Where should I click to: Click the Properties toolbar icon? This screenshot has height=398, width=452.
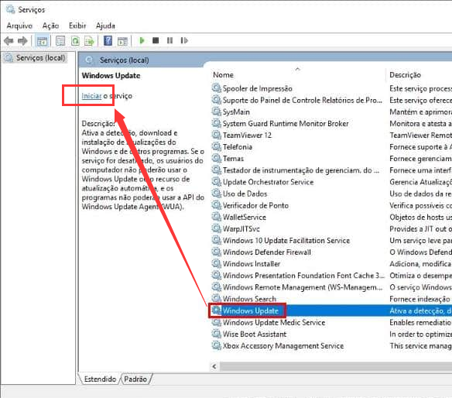coord(60,41)
